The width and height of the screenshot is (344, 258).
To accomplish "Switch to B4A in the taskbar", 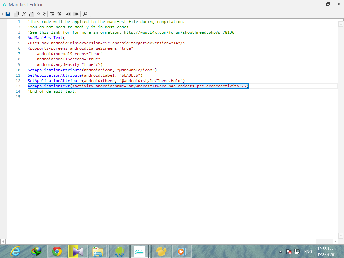I will [x=139, y=251].
